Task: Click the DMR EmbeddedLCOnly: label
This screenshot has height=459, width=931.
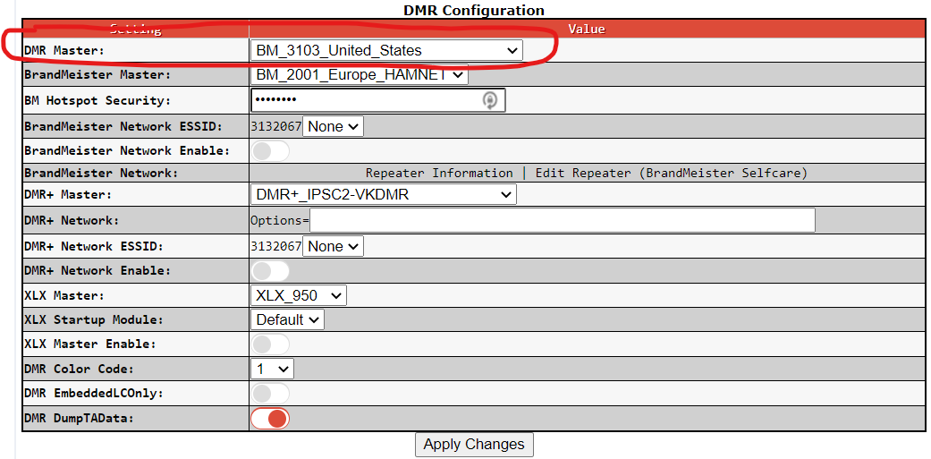Action: coord(94,393)
